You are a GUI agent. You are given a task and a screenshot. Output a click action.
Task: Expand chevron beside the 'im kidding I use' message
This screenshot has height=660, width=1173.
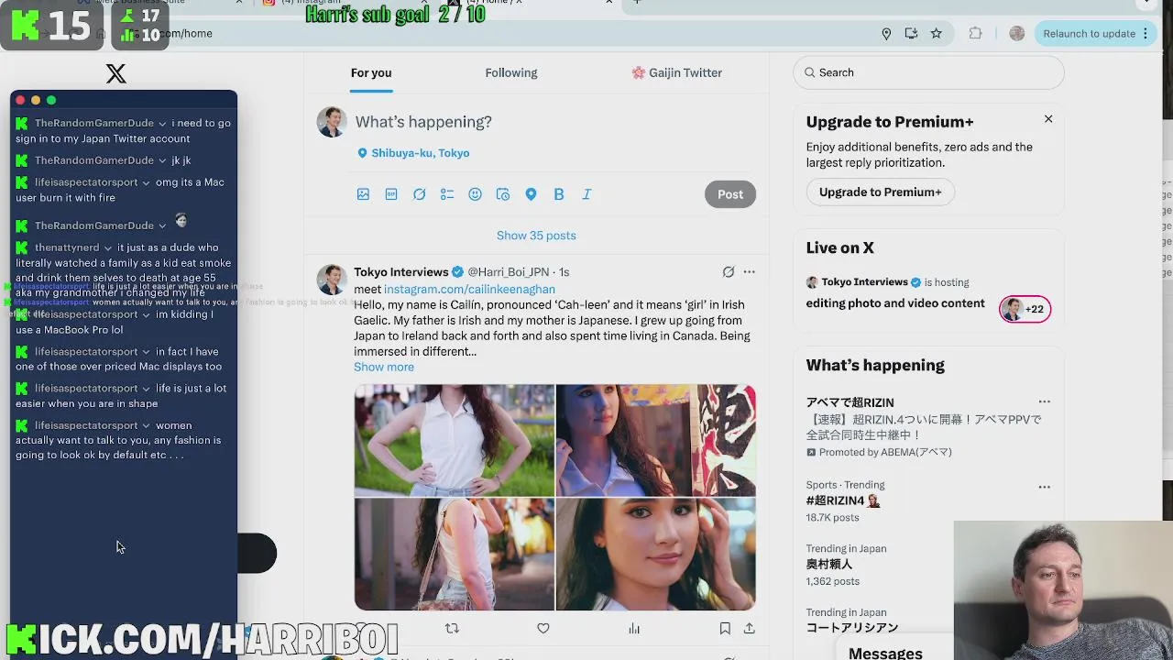click(x=146, y=315)
